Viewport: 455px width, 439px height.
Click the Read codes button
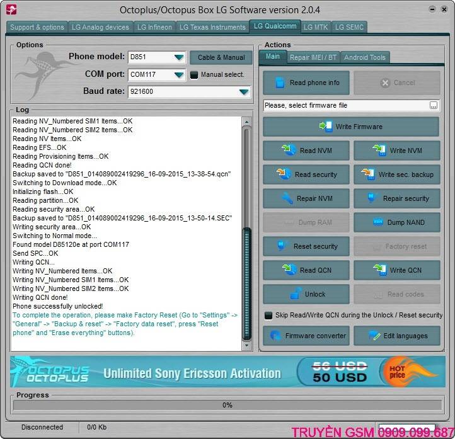tap(396, 294)
